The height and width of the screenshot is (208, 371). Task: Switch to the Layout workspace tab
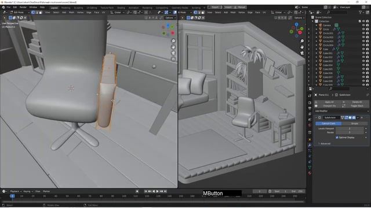coord(54,8)
